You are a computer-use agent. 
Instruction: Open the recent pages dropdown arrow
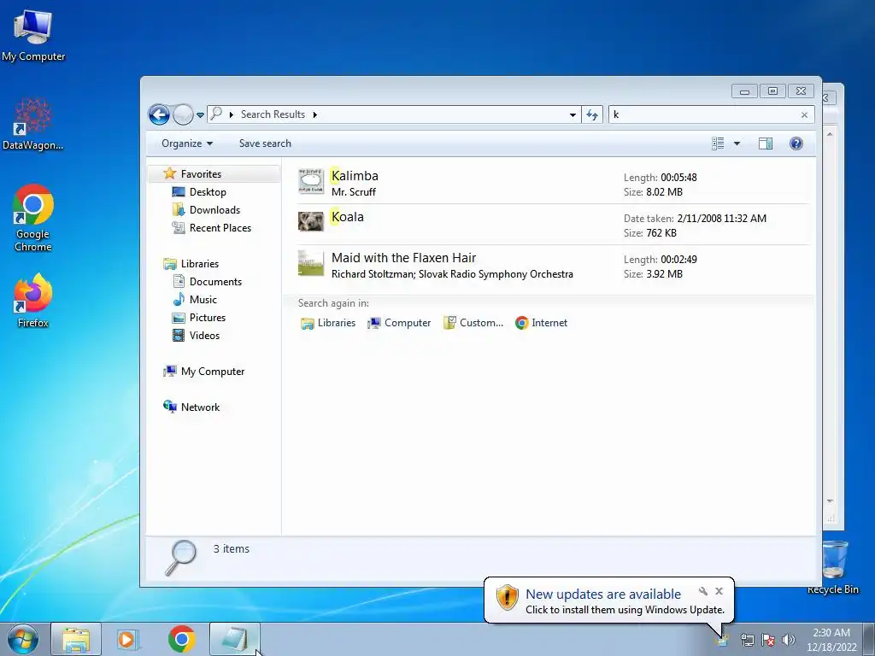tap(200, 115)
